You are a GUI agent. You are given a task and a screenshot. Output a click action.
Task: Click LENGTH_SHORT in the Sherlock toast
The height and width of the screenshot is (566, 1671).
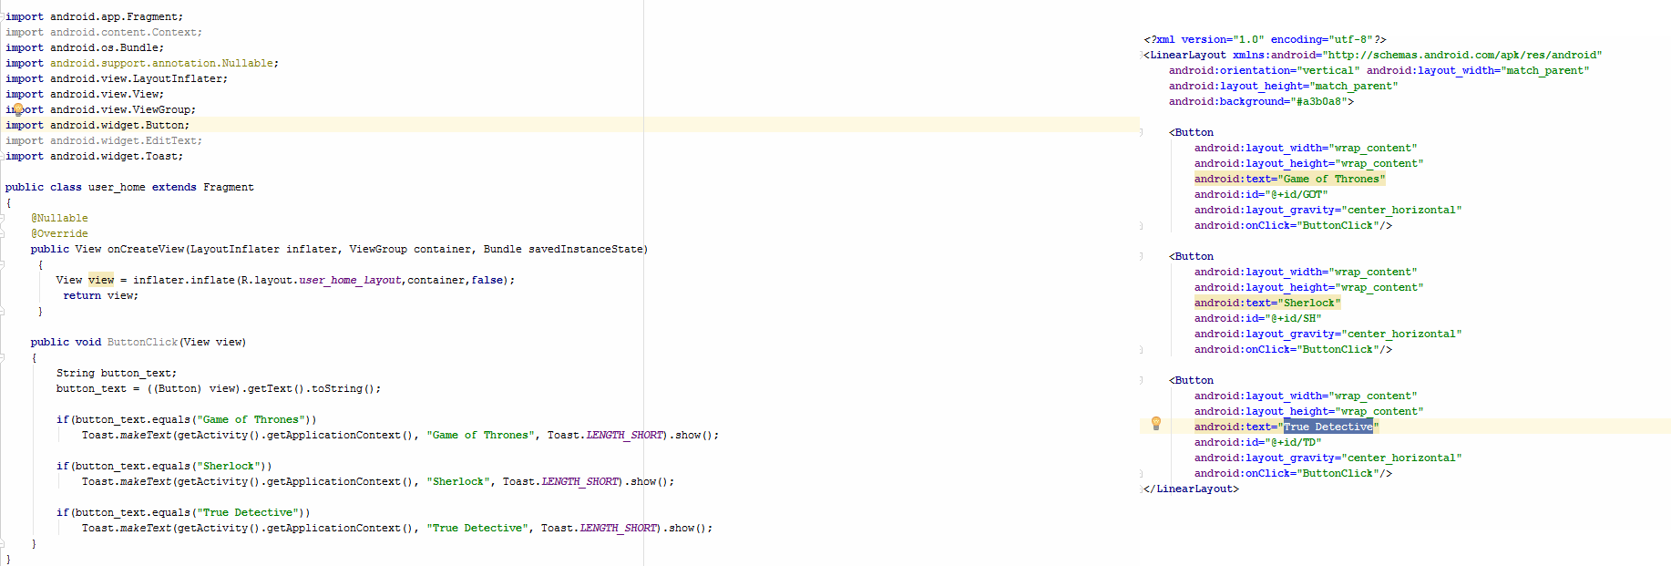(579, 481)
